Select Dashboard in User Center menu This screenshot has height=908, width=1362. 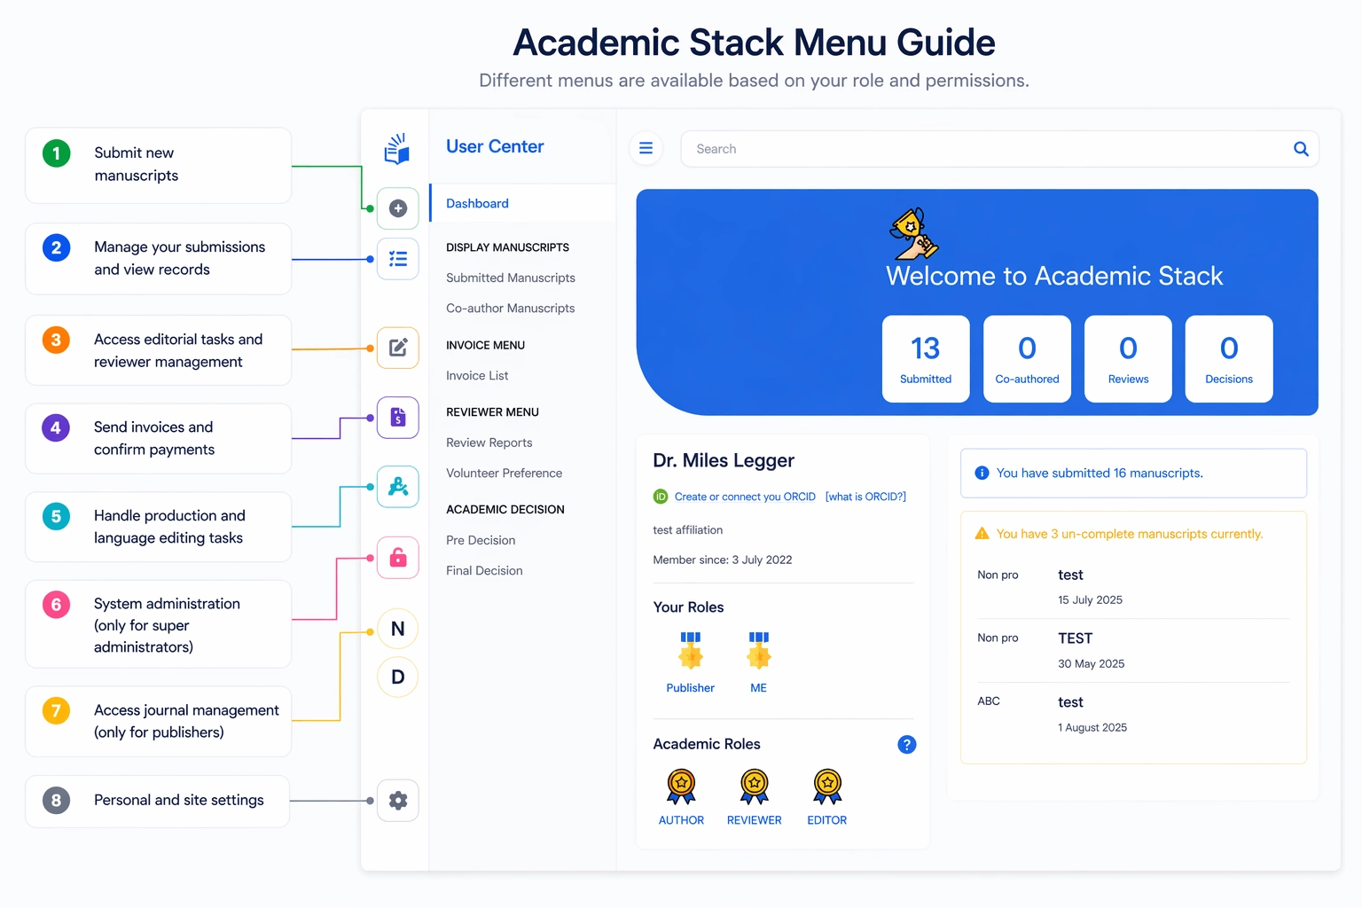point(523,203)
